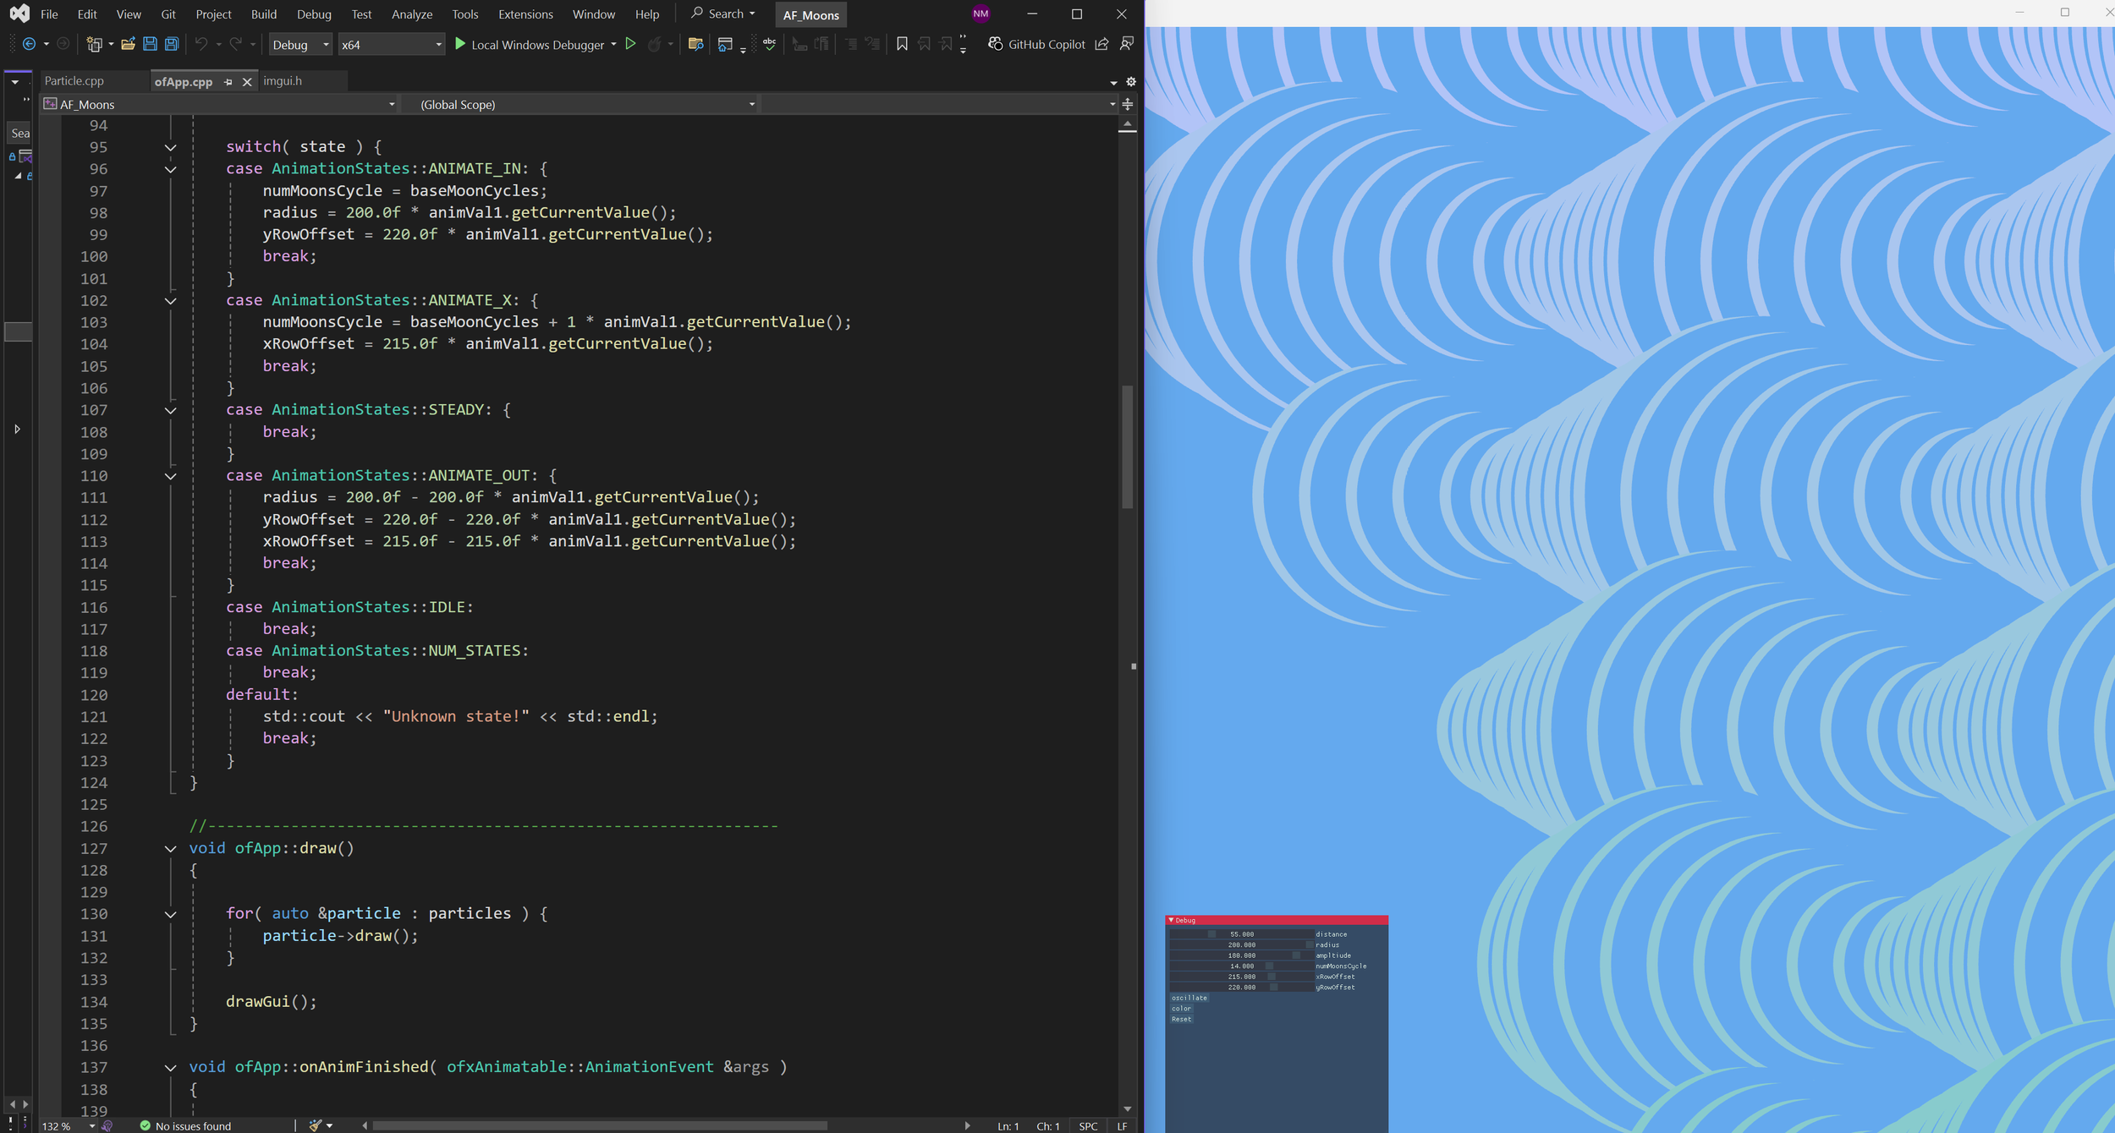Adjust the distance slider in Debug panel
This screenshot has height=1133, width=2115.
pos(1241,934)
